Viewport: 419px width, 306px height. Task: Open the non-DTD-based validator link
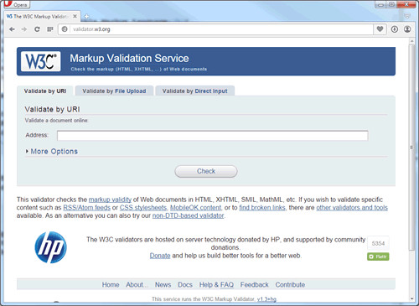[188, 215]
